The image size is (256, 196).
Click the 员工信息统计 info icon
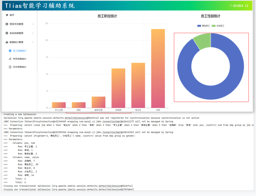[x=10, y=51]
